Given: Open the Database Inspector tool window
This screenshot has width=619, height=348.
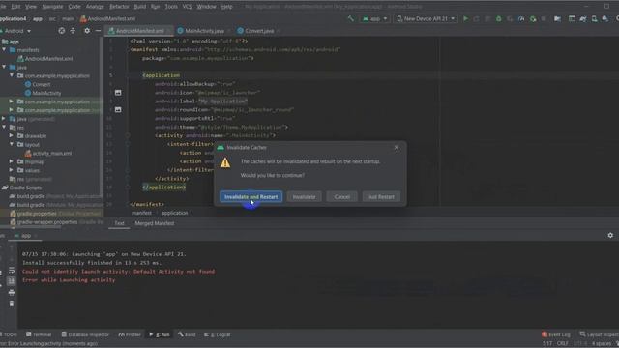Looking at the screenshot, I should point(85,334).
